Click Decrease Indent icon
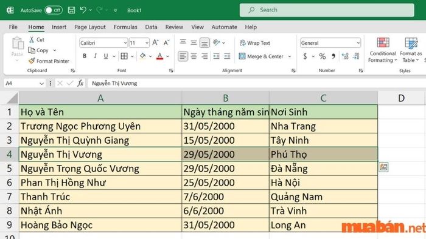This screenshot has width=426, height=239. point(216,56)
